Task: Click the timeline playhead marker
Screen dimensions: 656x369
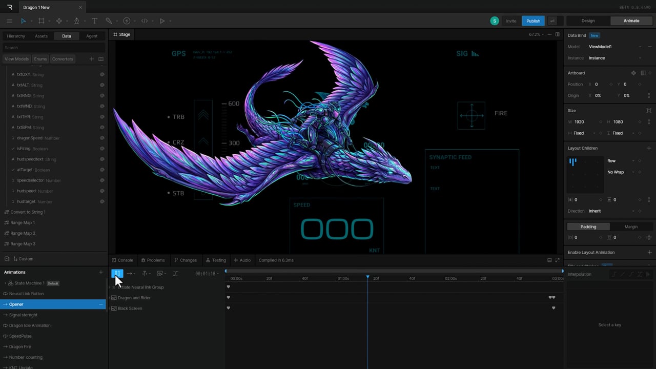Action: 367,277
